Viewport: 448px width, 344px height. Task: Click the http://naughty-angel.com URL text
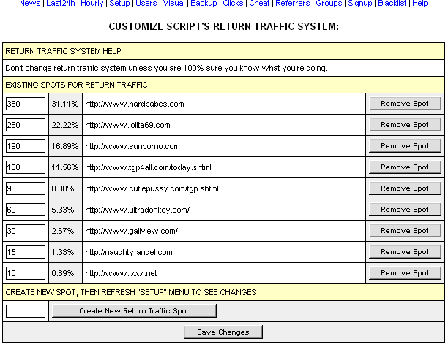pyautogui.click(x=129, y=252)
